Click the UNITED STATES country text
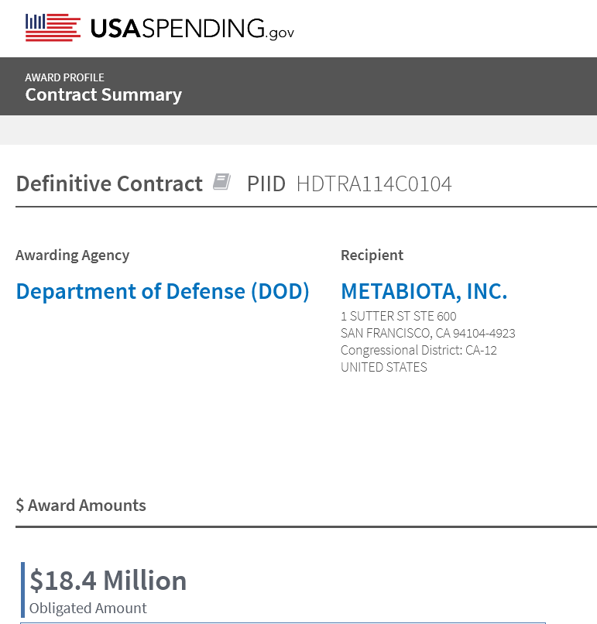Screen dimensions: 597x624 coord(384,368)
